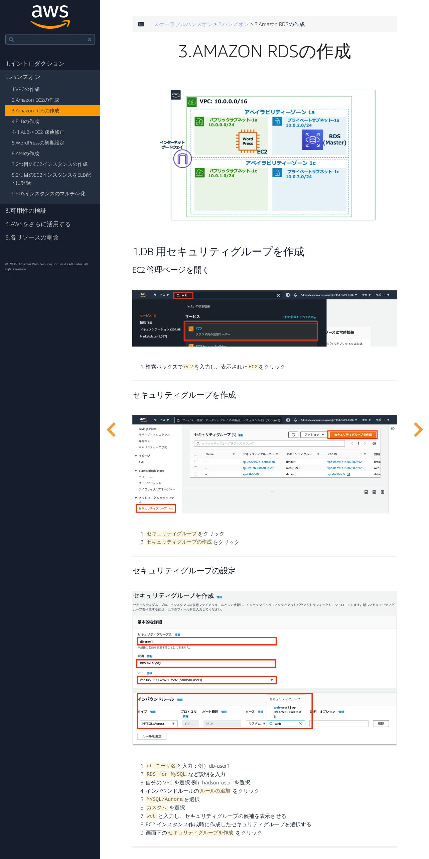Click スケーラブルハンズオン breadcrumb link

click(x=183, y=24)
